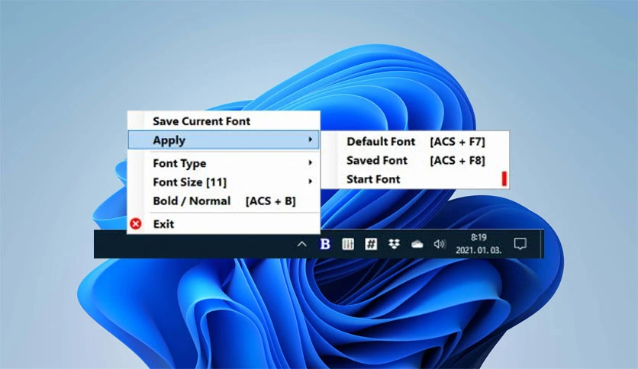Click the red Exit cross icon
The height and width of the screenshot is (369, 638).
click(136, 223)
